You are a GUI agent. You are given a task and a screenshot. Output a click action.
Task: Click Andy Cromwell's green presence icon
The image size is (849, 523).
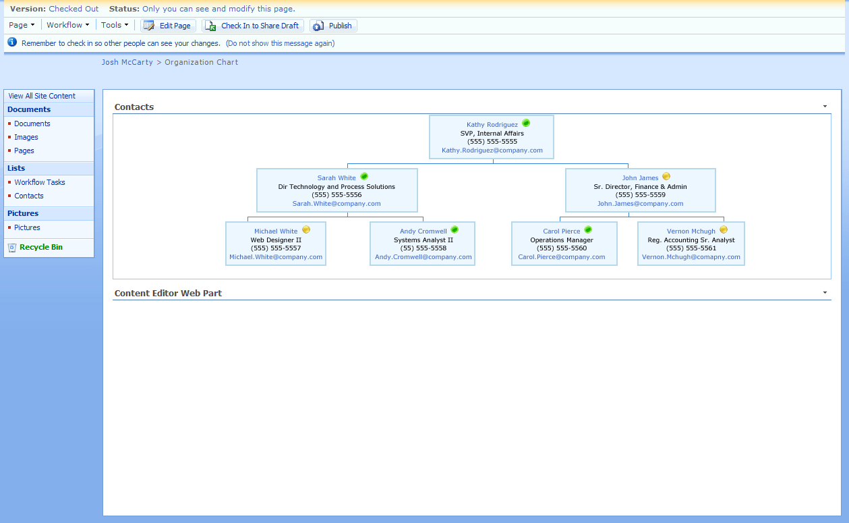(x=455, y=230)
